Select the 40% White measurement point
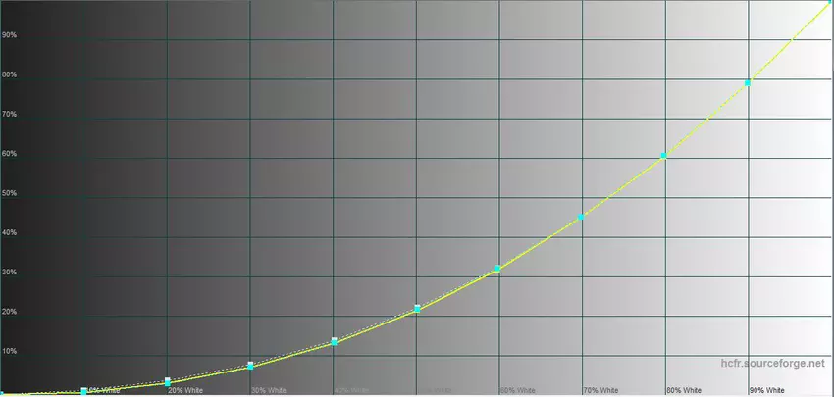This screenshot has width=834, height=397. 335,341
